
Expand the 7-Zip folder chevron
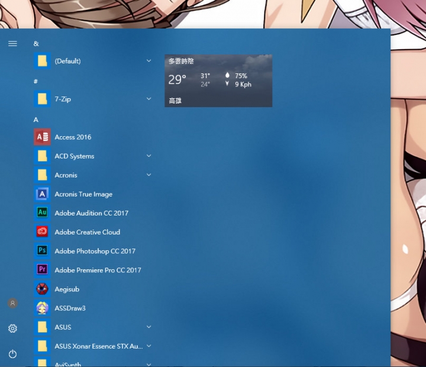149,99
